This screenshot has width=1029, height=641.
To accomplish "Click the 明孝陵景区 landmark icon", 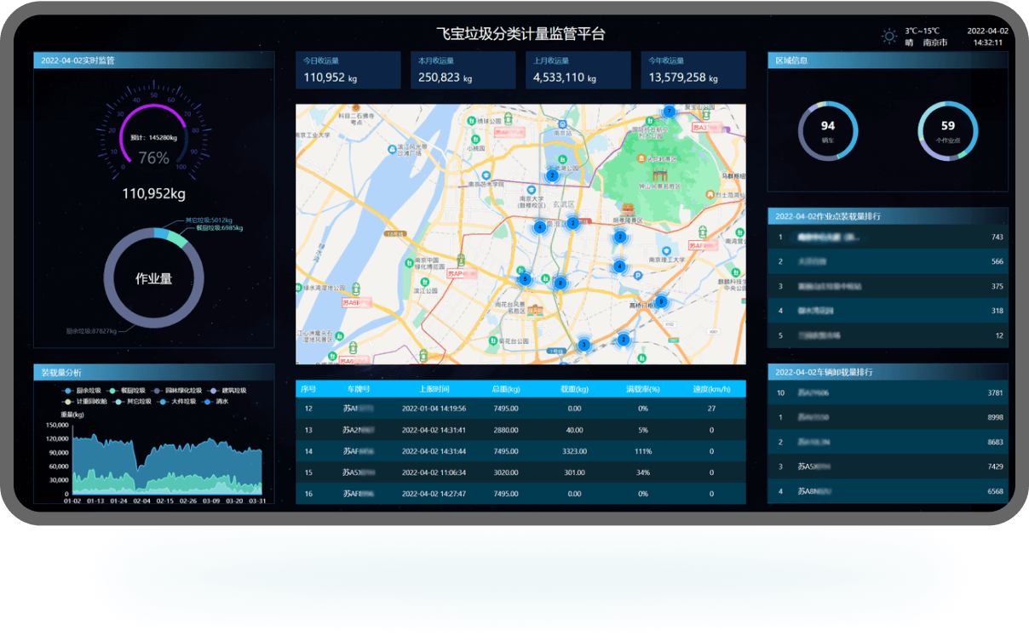I will click(x=628, y=209).
